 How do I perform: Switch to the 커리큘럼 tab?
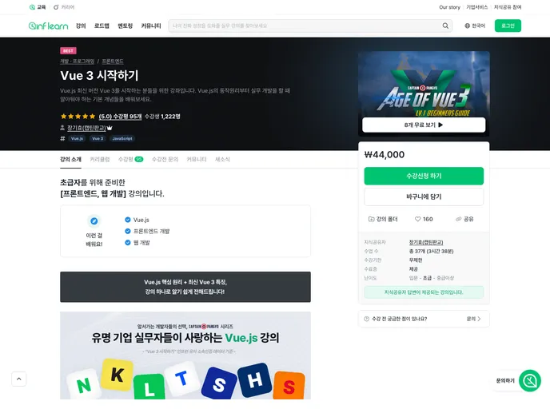[x=100, y=160]
